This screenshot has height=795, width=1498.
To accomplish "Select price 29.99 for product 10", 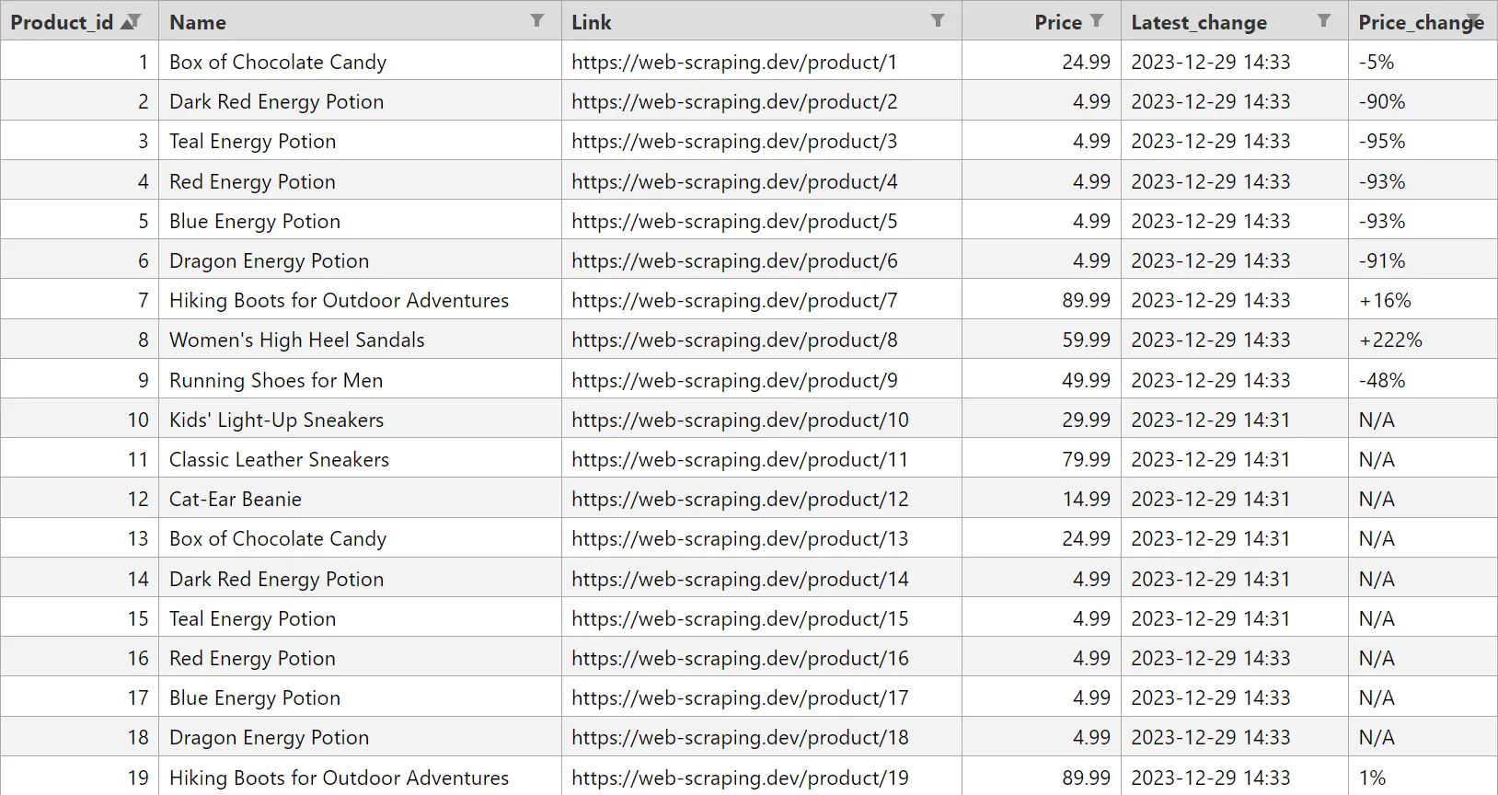I will [1042, 420].
